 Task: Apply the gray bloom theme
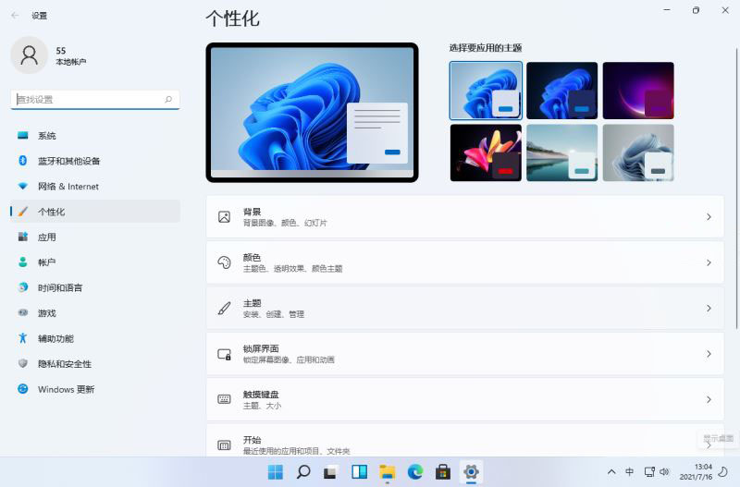[638, 152]
